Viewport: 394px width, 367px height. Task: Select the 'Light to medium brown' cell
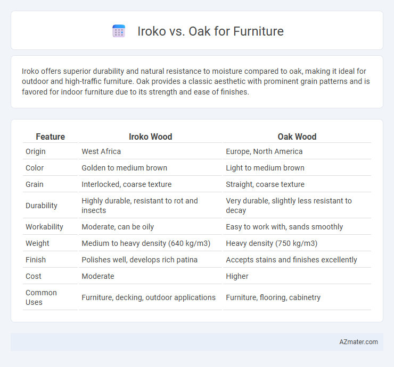265,168
